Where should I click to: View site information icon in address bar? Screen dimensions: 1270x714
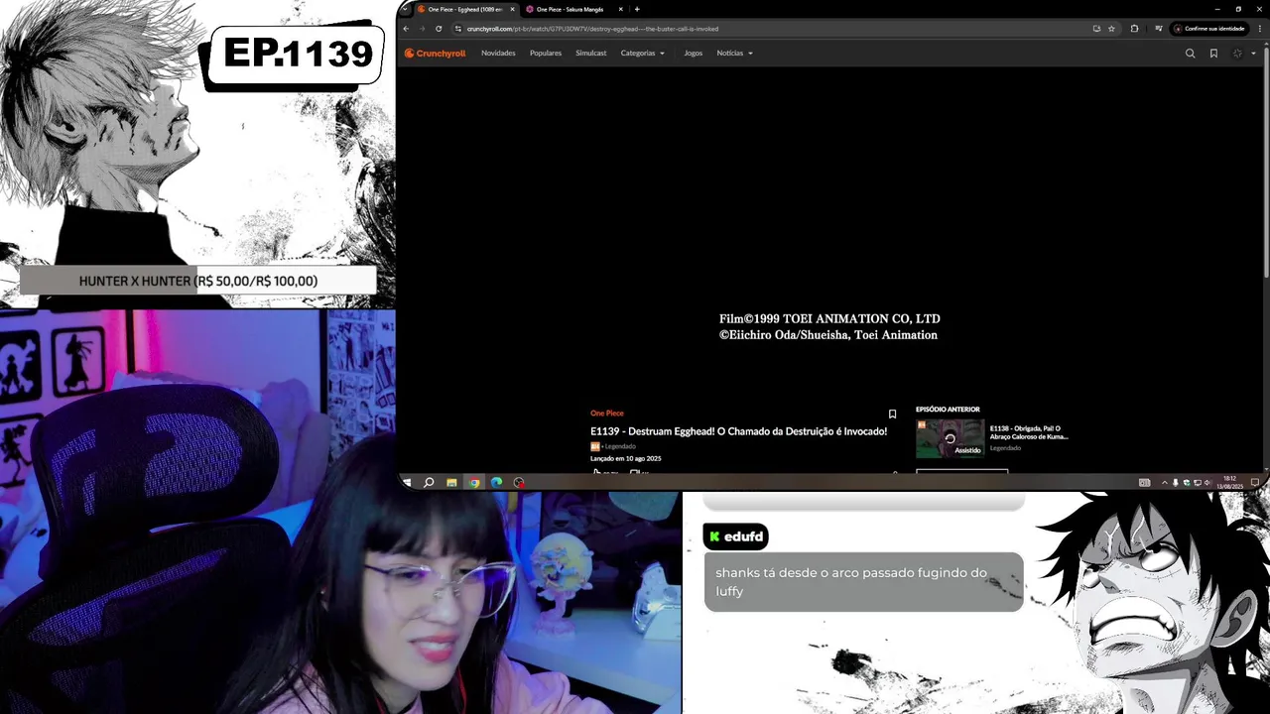(x=458, y=29)
